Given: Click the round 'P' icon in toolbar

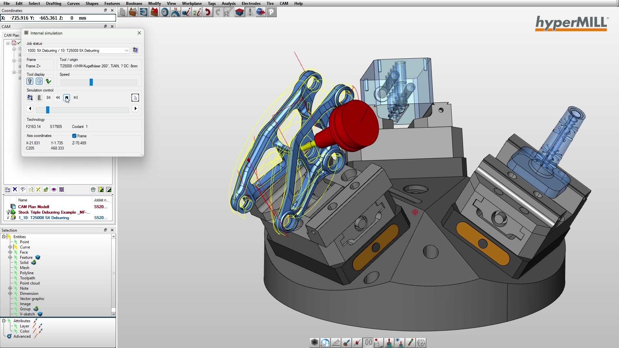Looking at the screenshot, I should pos(271,12).
